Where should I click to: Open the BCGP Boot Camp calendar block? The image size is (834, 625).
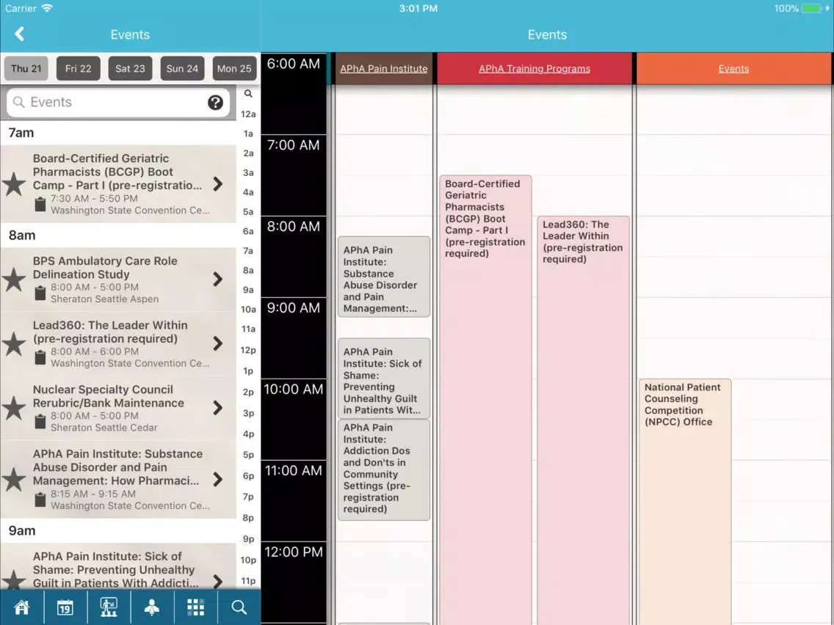485,400
